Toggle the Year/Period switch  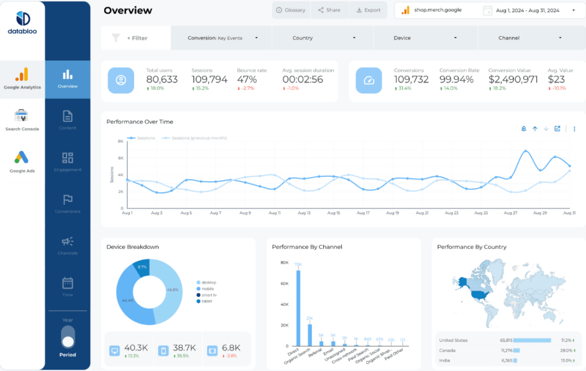point(68,337)
